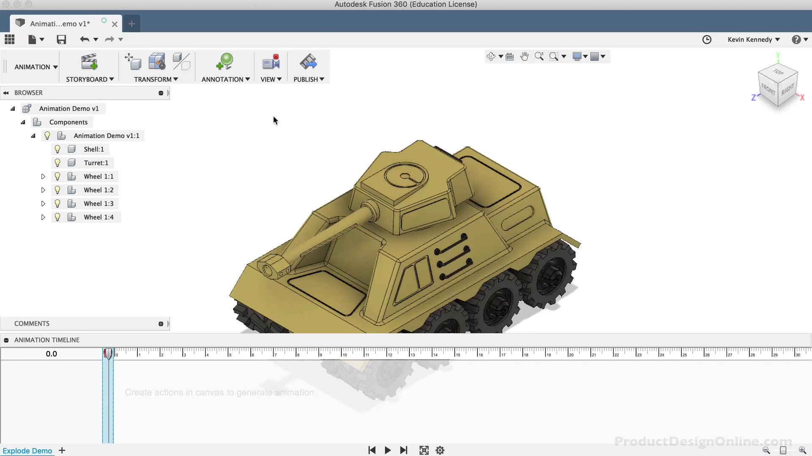Open Kevin Kennedy account dropdown

click(x=754, y=39)
